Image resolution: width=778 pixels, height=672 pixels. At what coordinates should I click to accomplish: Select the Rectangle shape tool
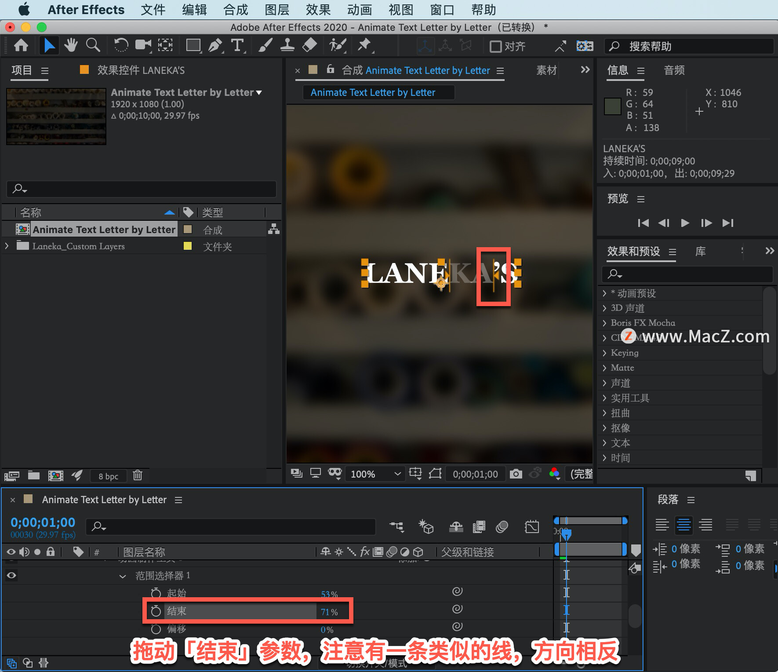193,45
